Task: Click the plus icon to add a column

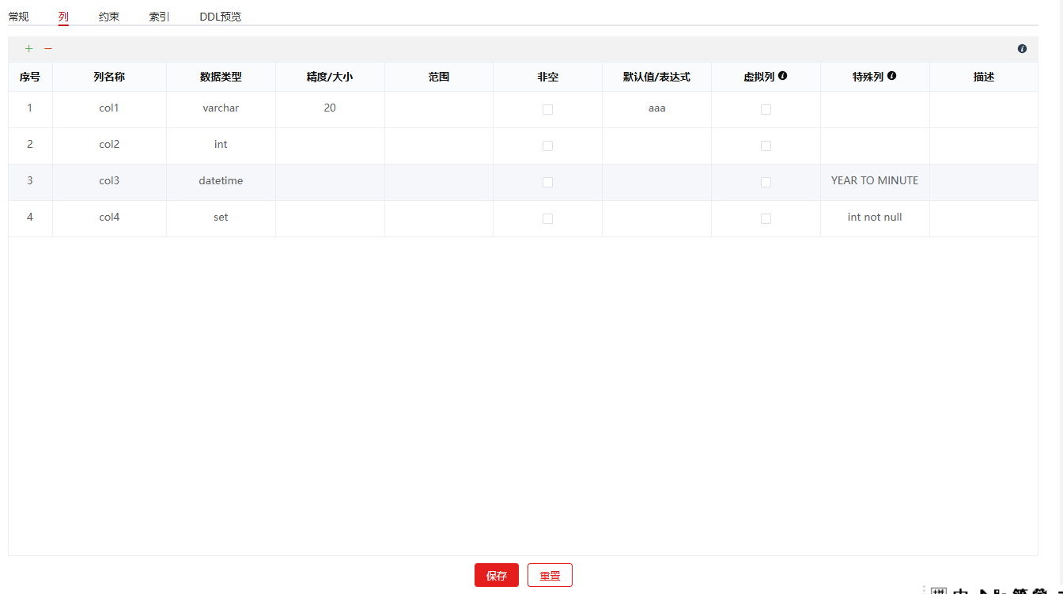Action: 29,49
